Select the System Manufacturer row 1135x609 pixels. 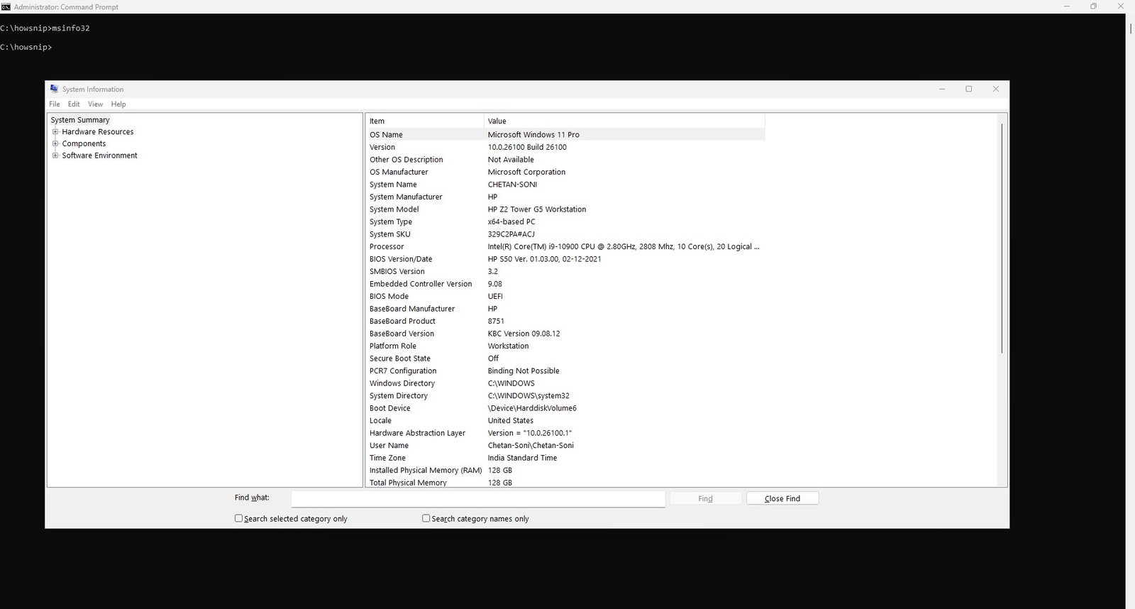[x=565, y=197]
